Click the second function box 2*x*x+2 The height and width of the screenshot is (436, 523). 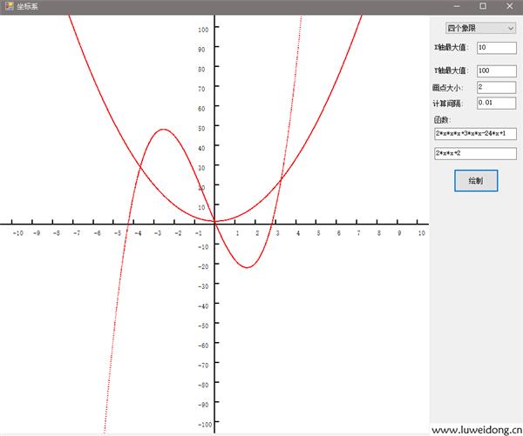coord(475,154)
